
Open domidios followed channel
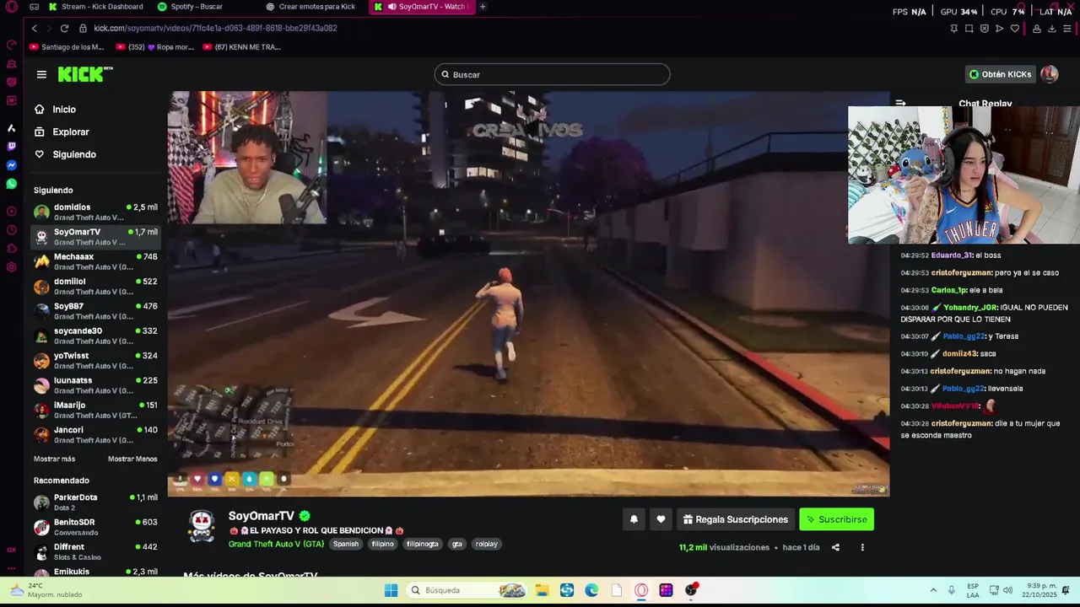click(95, 212)
